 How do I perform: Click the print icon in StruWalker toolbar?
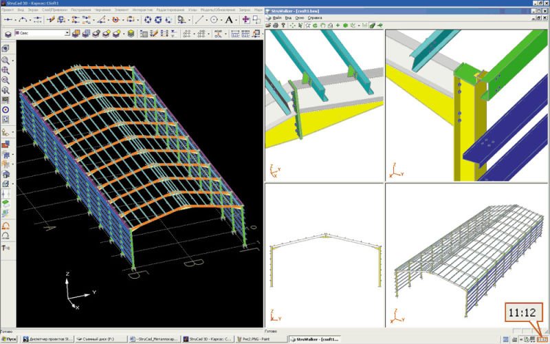point(276,25)
